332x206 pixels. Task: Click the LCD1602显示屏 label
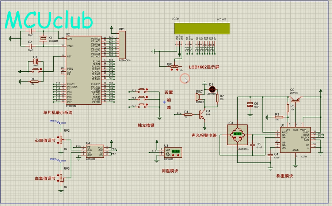(x=204, y=67)
